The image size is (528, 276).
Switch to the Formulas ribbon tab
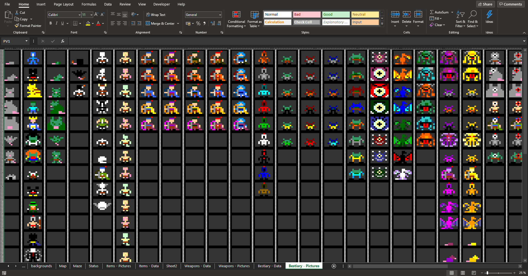tap(89, 4)
